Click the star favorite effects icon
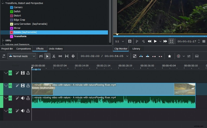The image size is (207, 128). coord(169,56)
